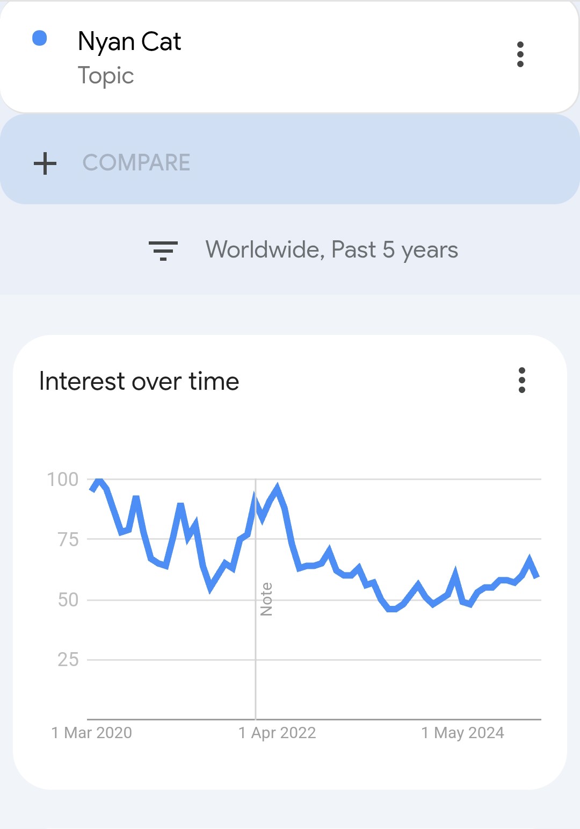Click the 100 value on the y-axis

point(63,479)
